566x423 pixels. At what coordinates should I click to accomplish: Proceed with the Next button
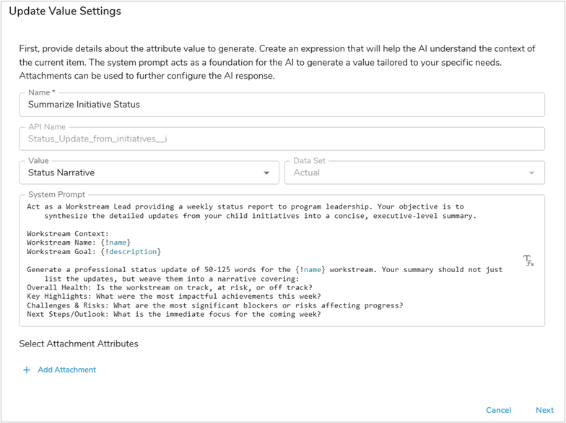pyautogui.click(x=544, y=410)
